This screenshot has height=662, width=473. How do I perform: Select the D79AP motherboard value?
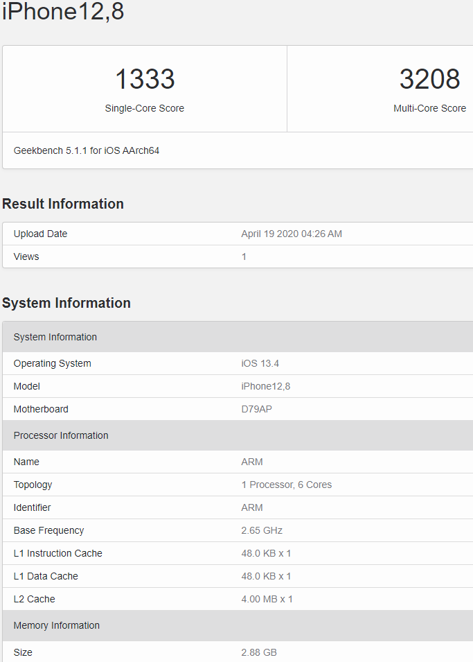pyautogui.click(x=256, y=409)
